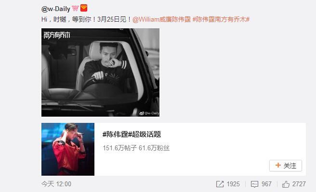Click the repost share icon
Image resolution: width=316 pixels, height=192 pixels.
pos(220,184)
